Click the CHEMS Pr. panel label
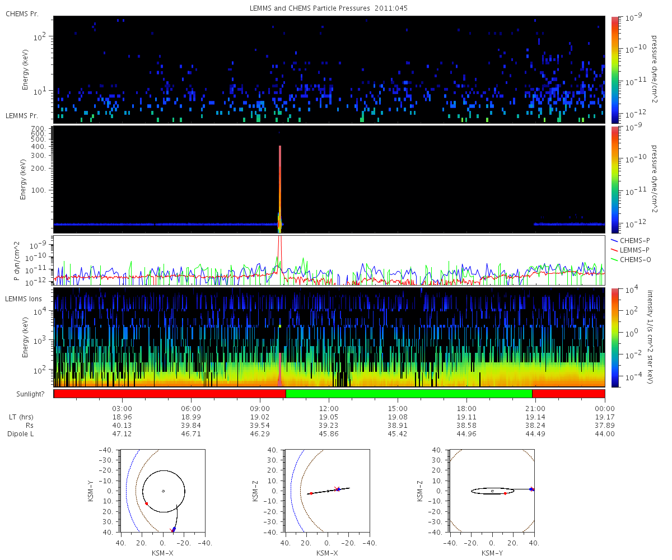Viewport: 672px width, 560px height. [x=22, y=13]
